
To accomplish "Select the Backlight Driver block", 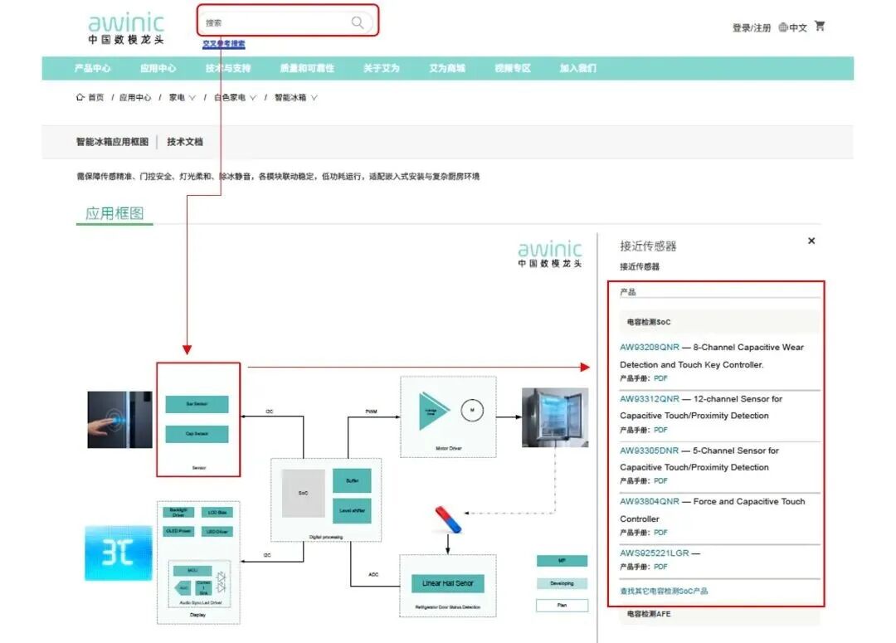I will (178, 512).
